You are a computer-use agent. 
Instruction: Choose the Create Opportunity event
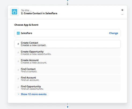coord(67,53)
